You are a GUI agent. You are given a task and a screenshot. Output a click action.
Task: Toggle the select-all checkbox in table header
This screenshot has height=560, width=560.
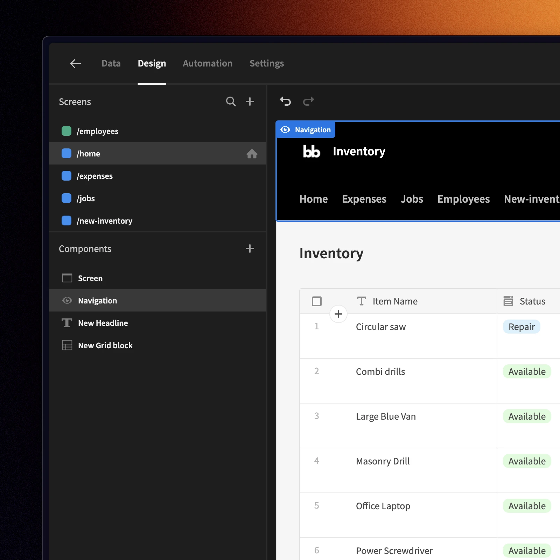[x=317, y=301]
